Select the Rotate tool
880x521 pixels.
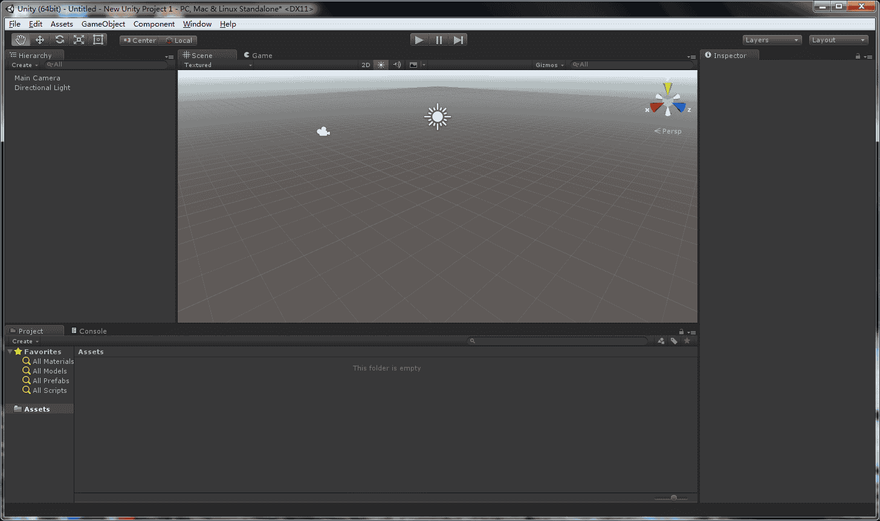[x=59, y=39]
